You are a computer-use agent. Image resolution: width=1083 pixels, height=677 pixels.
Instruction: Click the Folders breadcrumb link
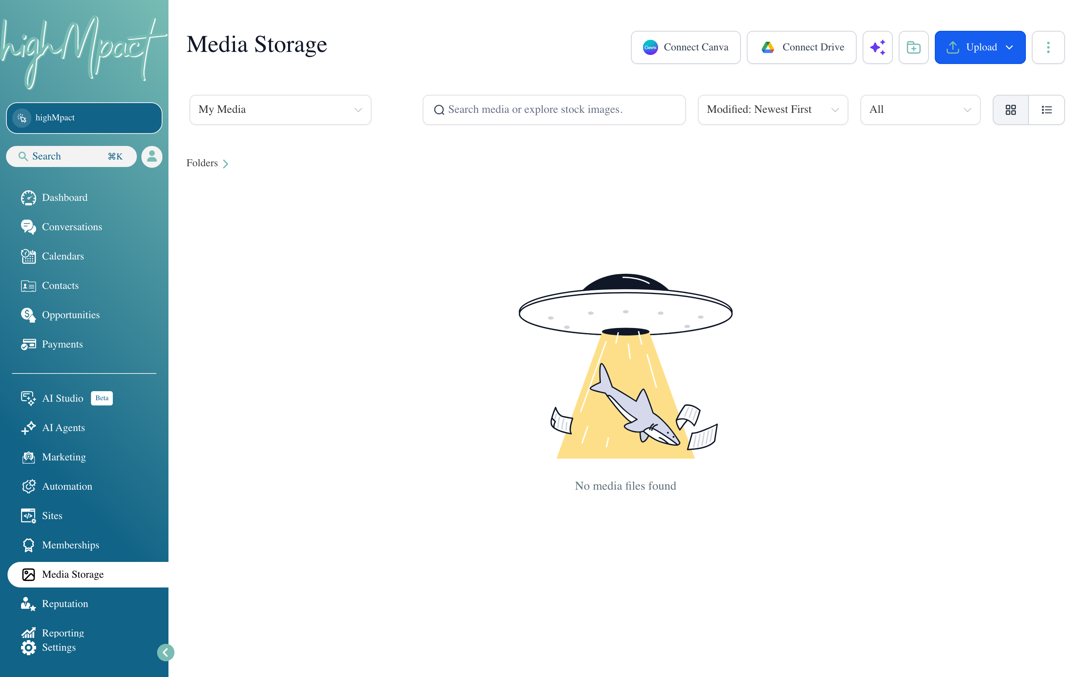click(x=202, y=163)
